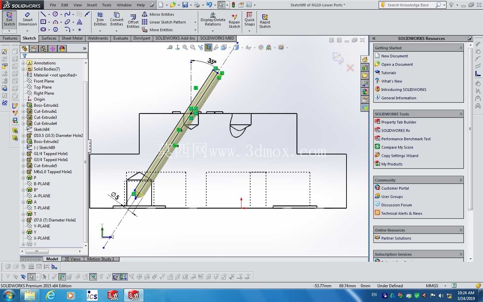Open Quick Snaps
The width and height of the screenshot is (483, 302).
click(x=250, y=19)
